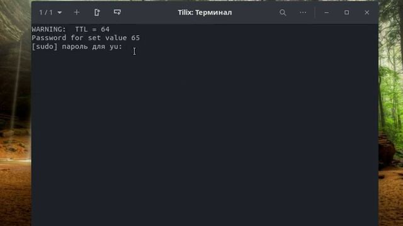
Task: Click the number "65" in the terminal output
Action: coord(135,38)
